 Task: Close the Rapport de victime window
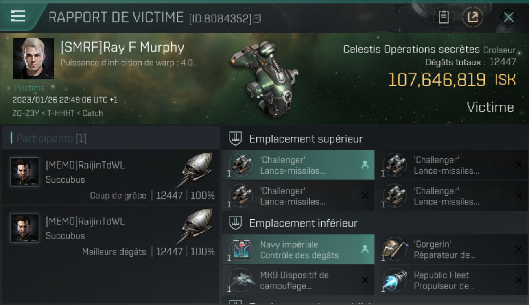pos(509,17)
